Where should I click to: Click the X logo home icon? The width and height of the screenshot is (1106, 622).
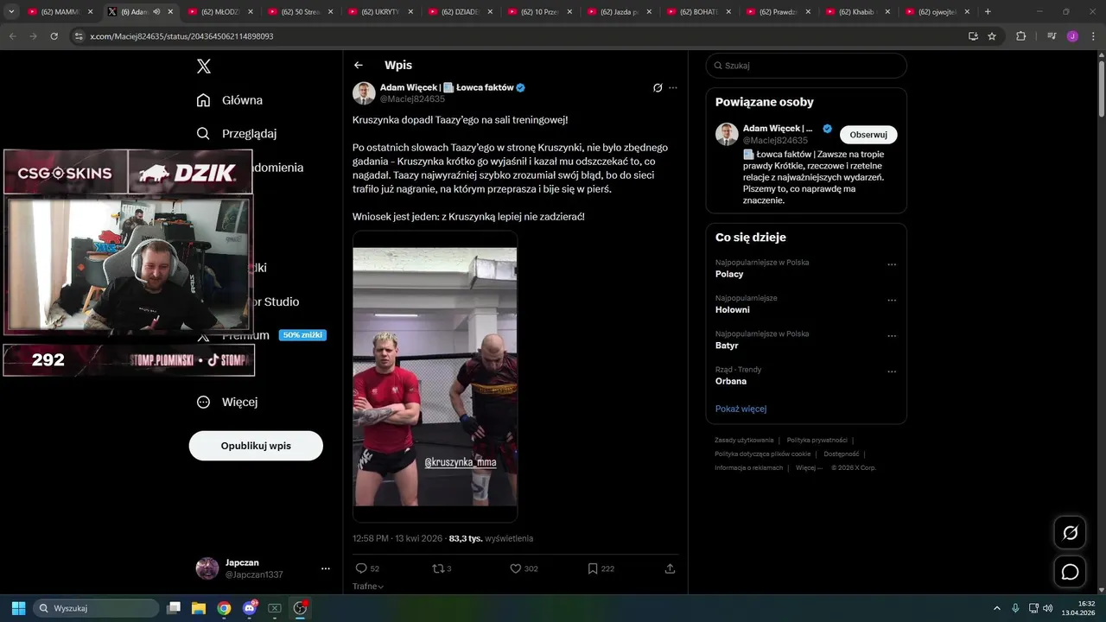pos(204,66)
